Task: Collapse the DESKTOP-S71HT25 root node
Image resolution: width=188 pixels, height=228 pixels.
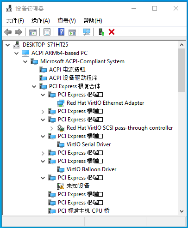Action: [7, 45]
